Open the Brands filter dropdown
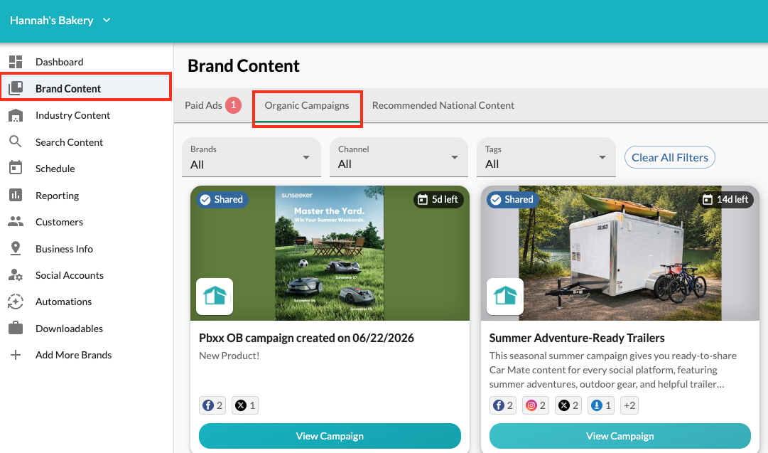The width and height of the screenshot is (768, 453). click(252, 157)
